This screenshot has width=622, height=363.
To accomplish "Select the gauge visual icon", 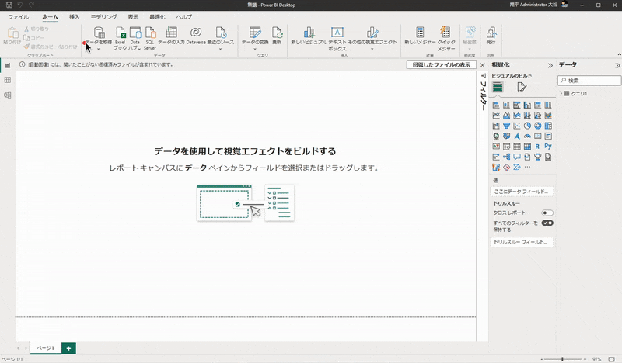I will pyautogui.click(x=527, y=137).
